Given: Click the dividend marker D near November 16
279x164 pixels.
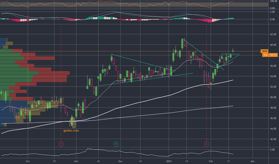Looking at the screenshot, I should coord(116,144).
